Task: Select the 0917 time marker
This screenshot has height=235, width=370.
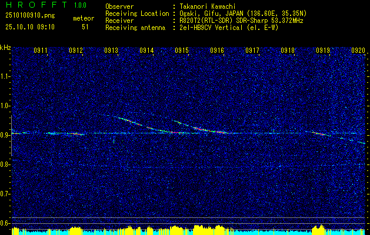Action: coord(252,51)
